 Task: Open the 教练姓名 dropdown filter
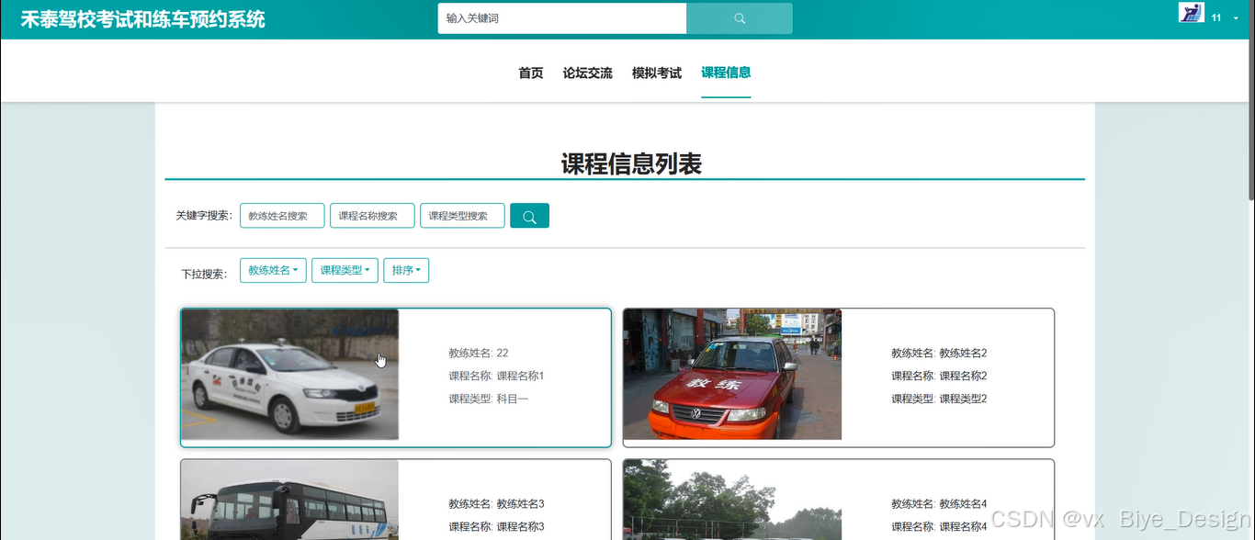click(274, 271)
